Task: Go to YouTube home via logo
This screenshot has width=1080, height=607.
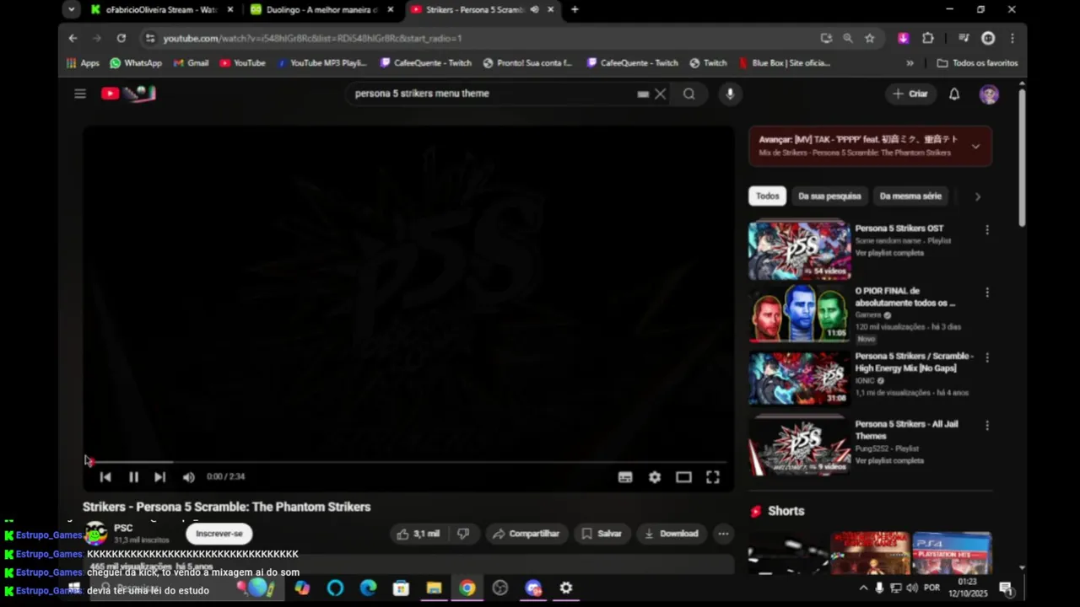Action: click(x=128, y=94)
